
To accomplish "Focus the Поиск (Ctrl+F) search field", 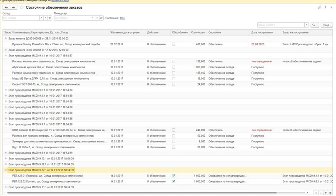I will pos(281,25).
